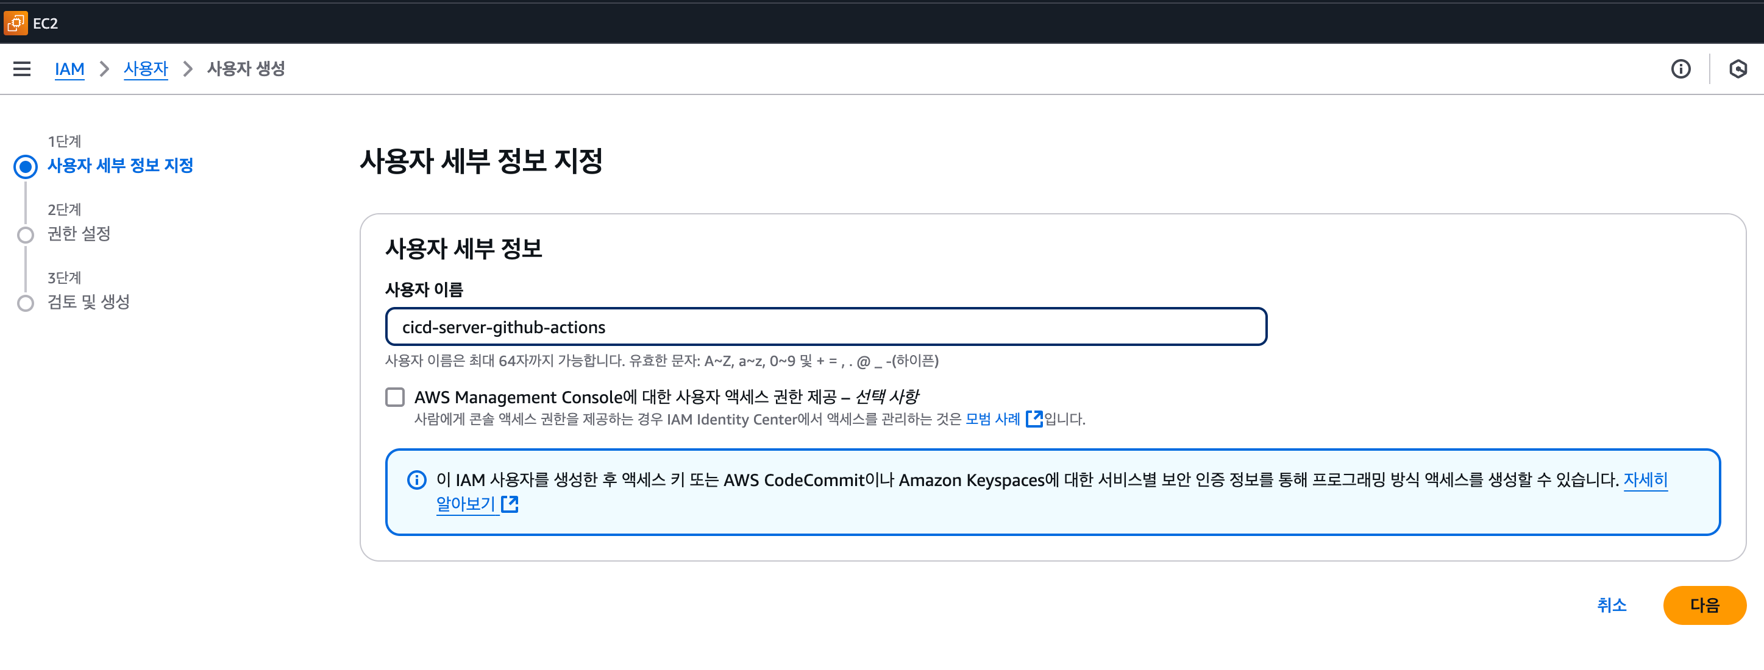The height and width of the screenshot is (670, 1764).
Task: Open the info panel icon
Action: pyautogui.click(x=1680, y=69)
